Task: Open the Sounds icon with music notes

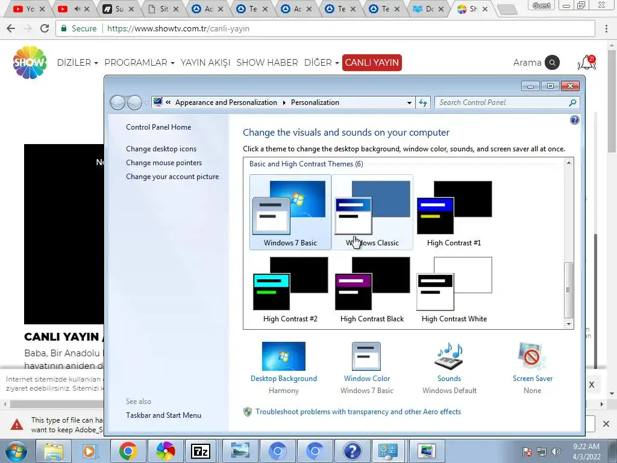Action: (x=449, y=356)
